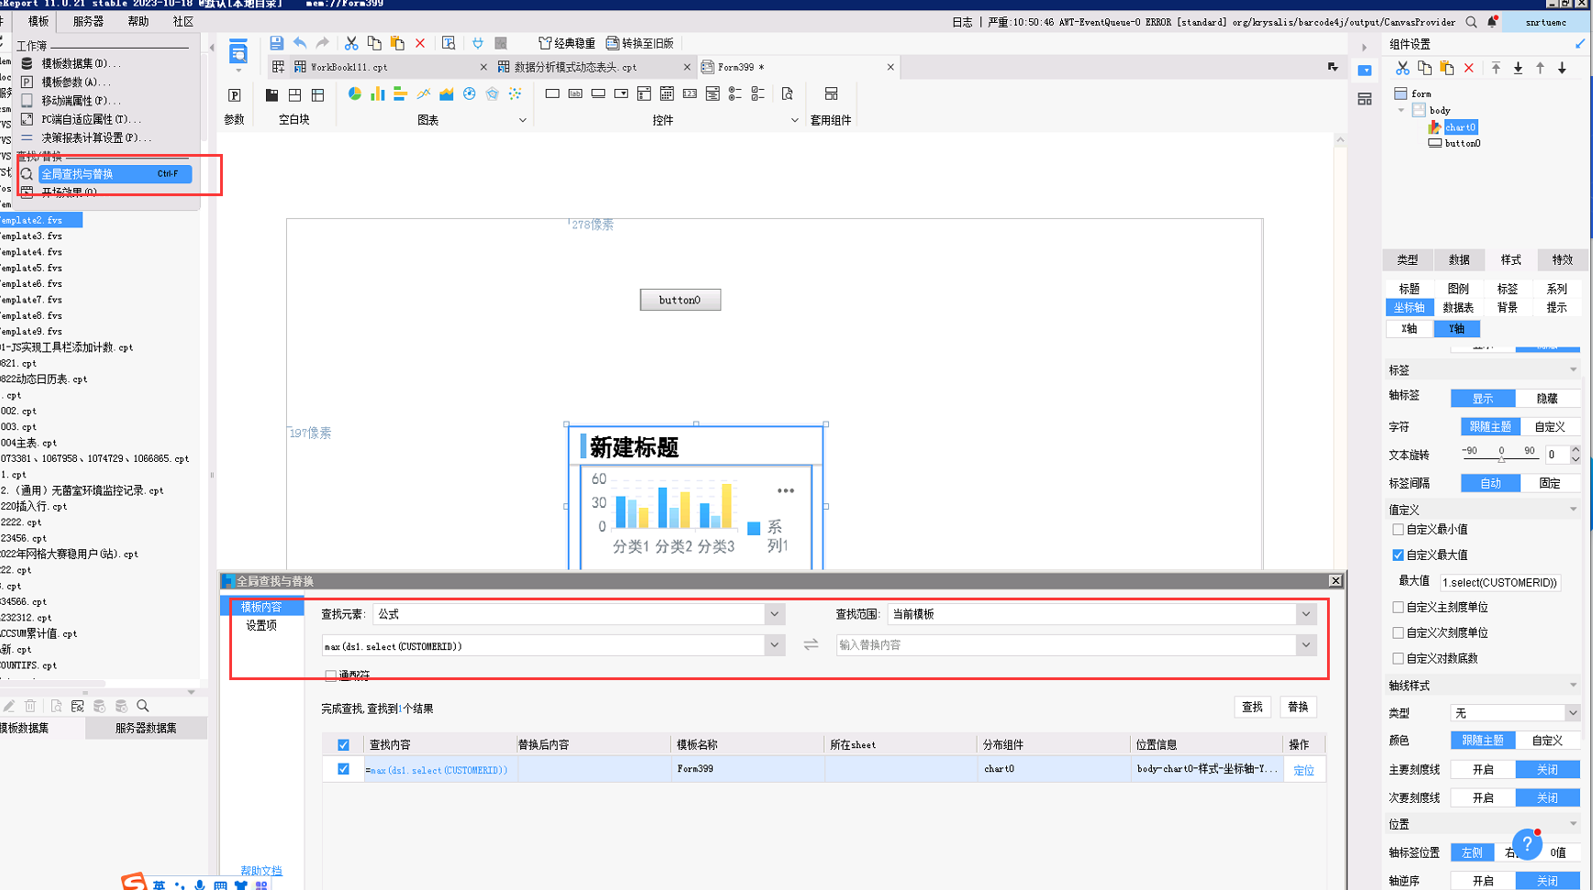Screen dimensions: 1593x890
Task: Click the red delete icon in component settings
Action: [x=1469, y=69]
